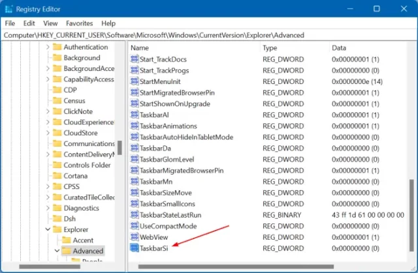Image resolution: width=418 pixels, height=273 pixels.
Task: Click the data cell '43 ff 1d 61 00 00 00 00'
Action: tap(368, 215)
